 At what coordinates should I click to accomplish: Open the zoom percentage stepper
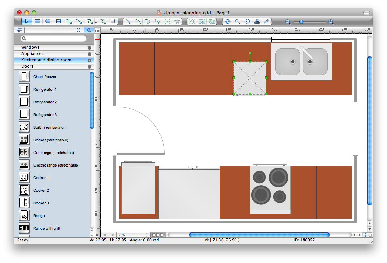click(147, 235)
